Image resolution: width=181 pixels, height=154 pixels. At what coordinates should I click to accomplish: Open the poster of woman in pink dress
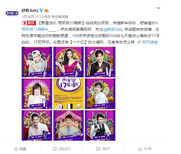pos(69,62)
